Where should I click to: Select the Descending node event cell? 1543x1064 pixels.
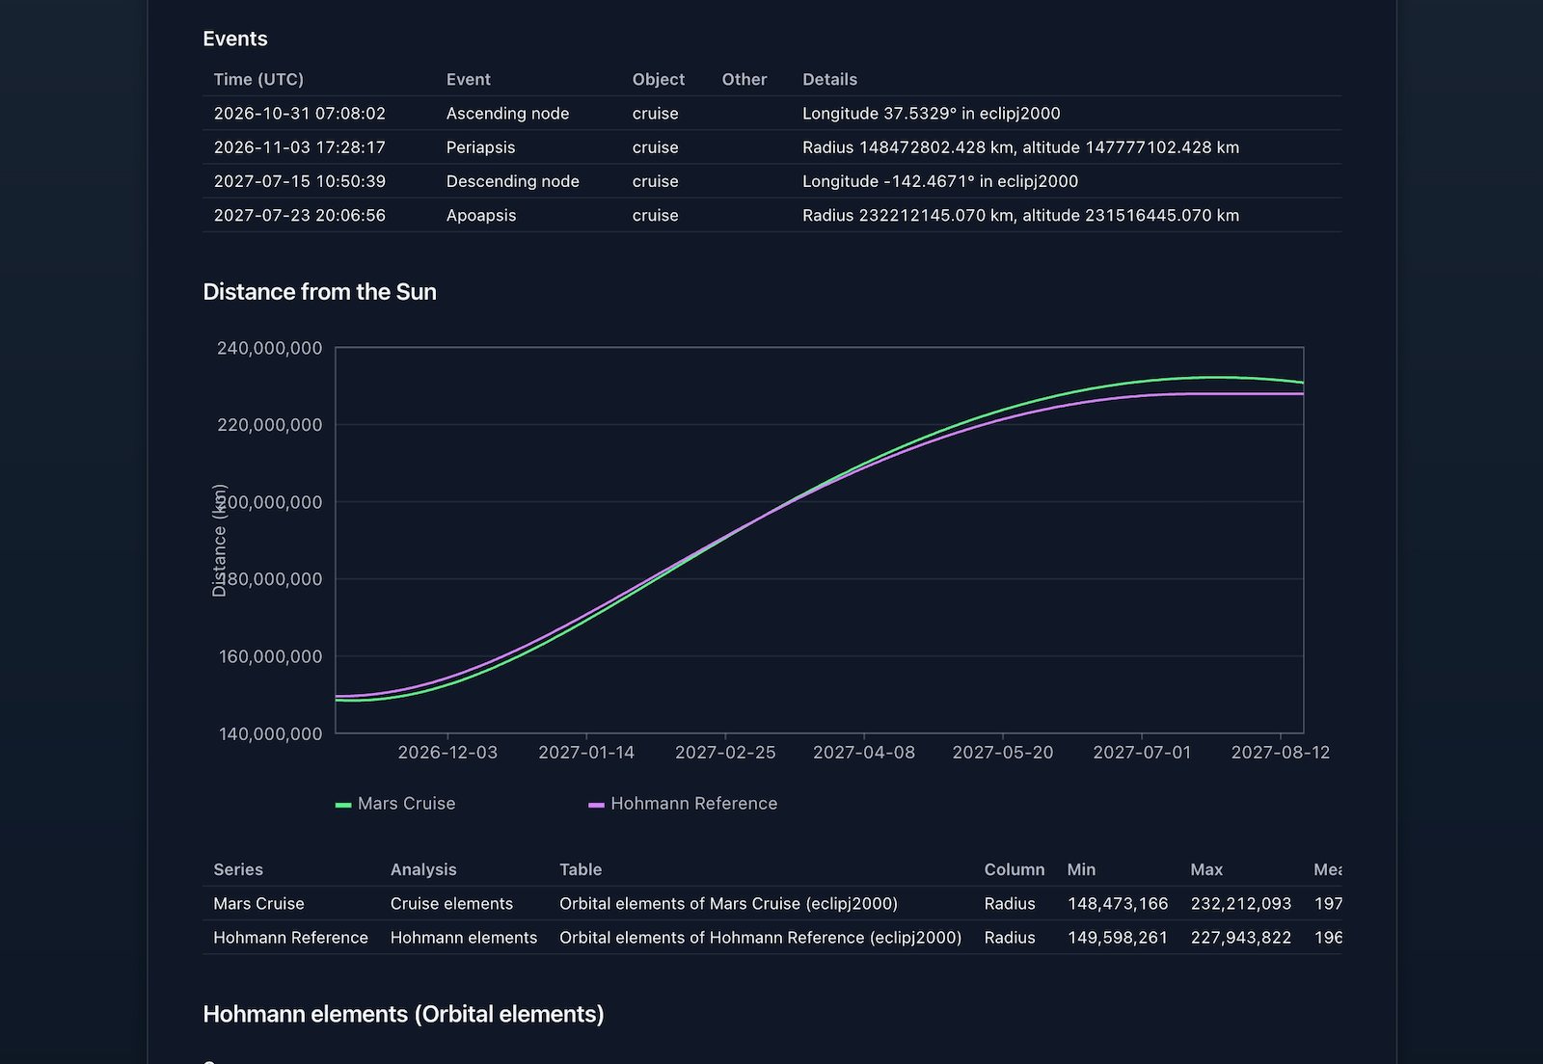click(512, 181)
